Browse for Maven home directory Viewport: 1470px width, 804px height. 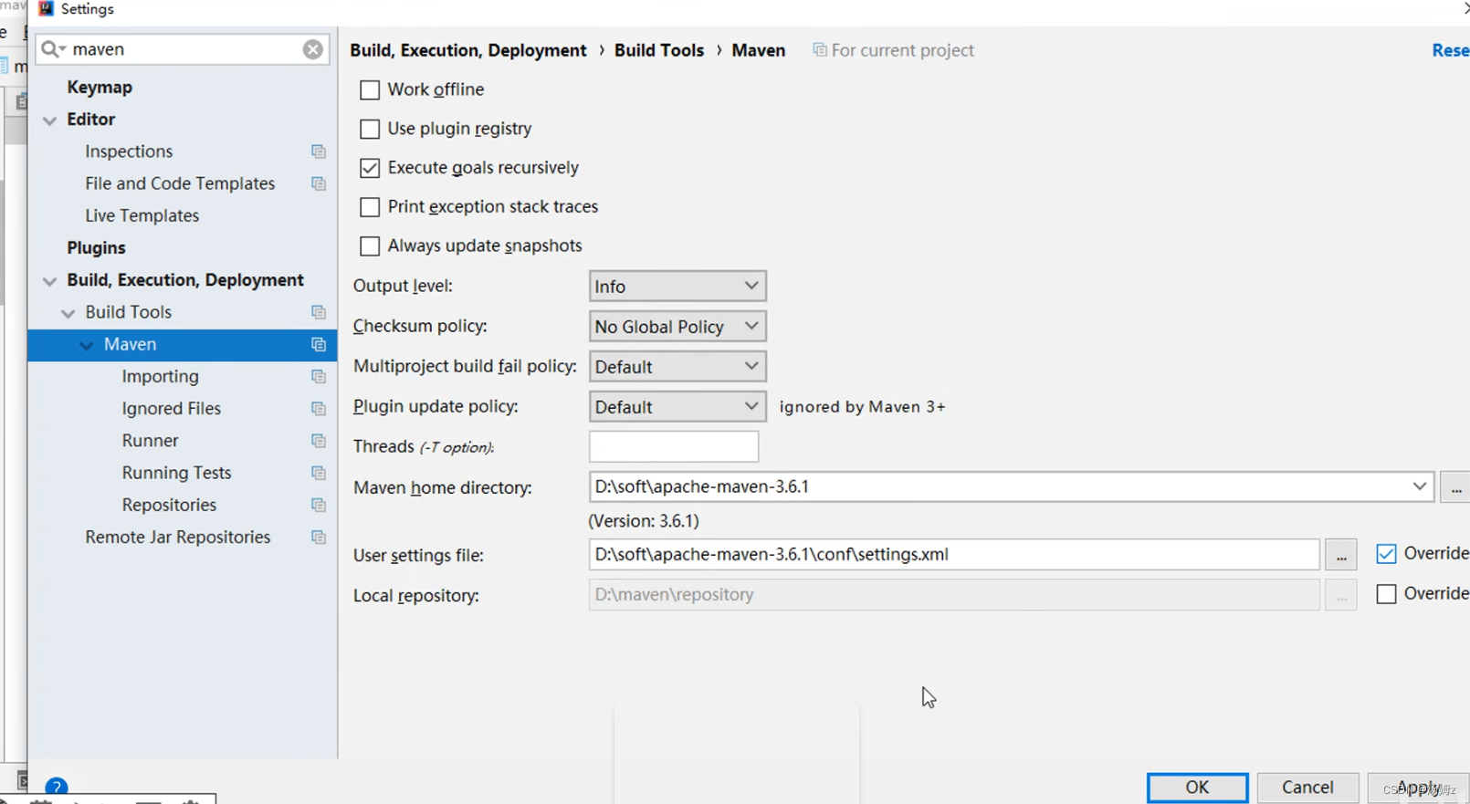1455,487
